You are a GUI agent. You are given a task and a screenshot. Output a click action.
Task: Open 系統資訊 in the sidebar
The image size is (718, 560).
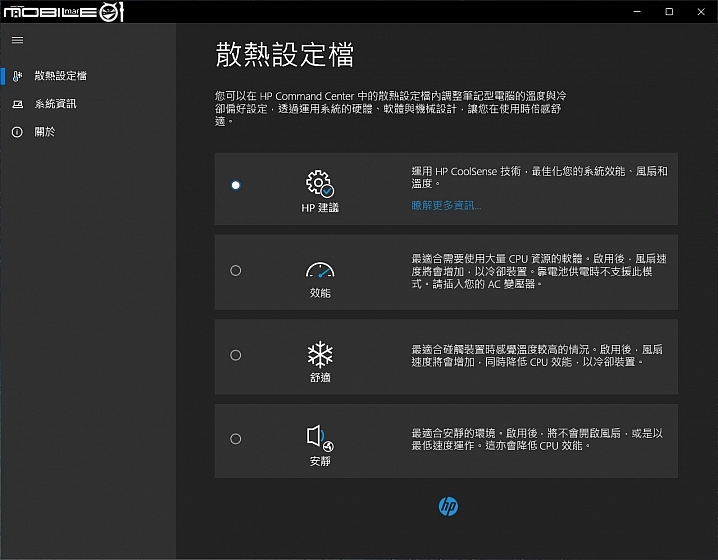(88, 104)
